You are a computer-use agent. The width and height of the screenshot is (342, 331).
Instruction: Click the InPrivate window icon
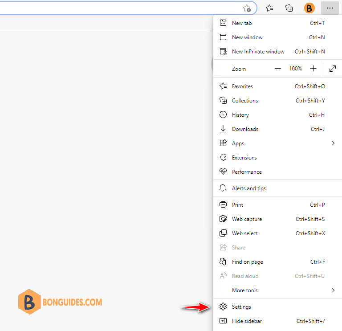coord(224,52)
